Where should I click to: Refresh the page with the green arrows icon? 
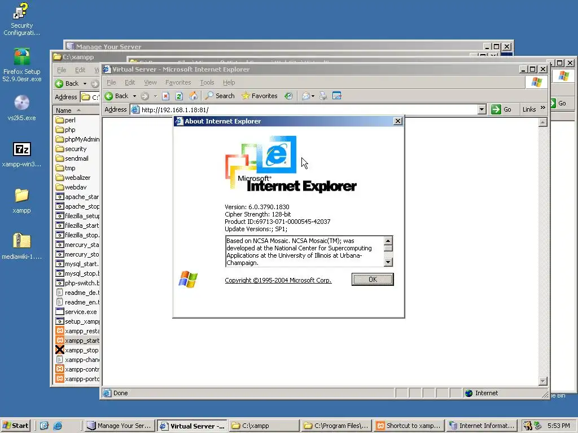pos(179,96)
